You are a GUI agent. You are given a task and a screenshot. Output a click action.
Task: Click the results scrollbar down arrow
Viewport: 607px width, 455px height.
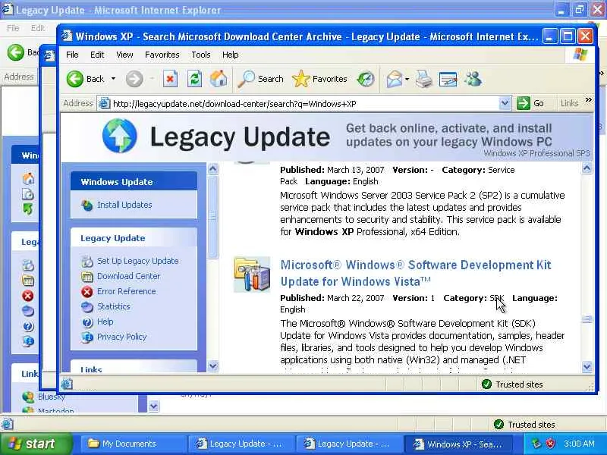click(x=587, y=366)
